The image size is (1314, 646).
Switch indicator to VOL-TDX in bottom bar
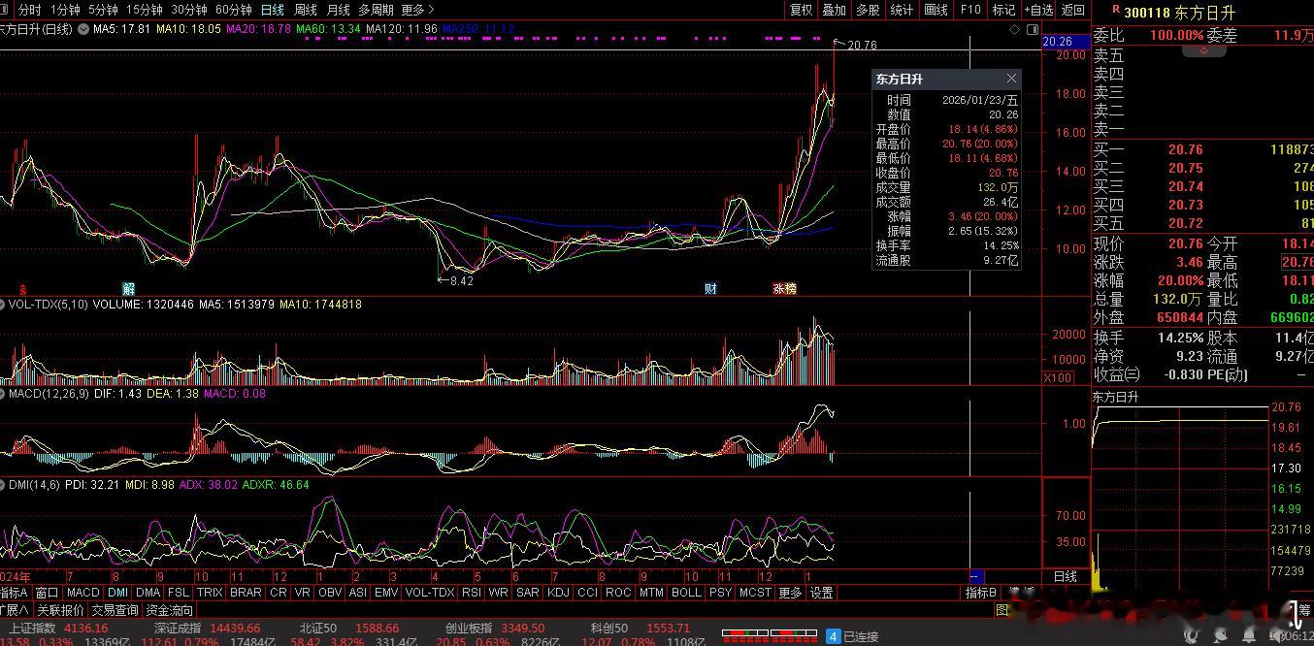[x=429, y=593]
